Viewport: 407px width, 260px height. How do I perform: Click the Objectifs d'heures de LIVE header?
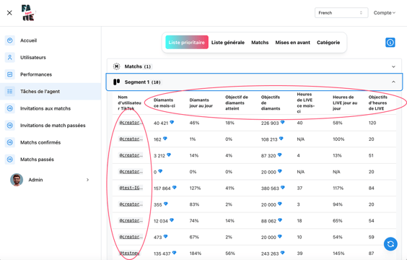378,103
